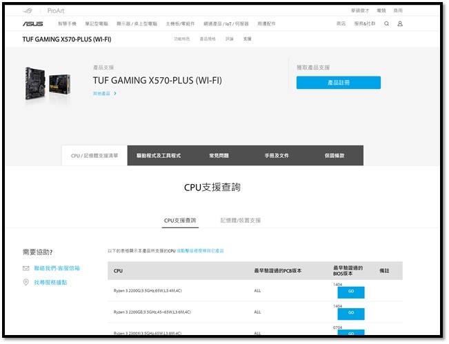Select the 產品規格 product sub-nav item
449x344 pixels.
point(208,39)
